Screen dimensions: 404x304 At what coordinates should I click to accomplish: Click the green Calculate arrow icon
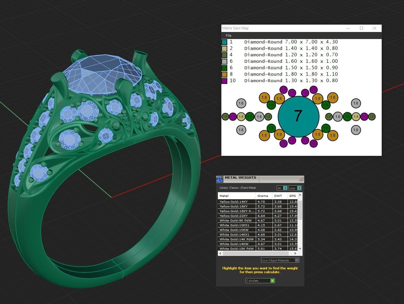(x=273, y=281)
